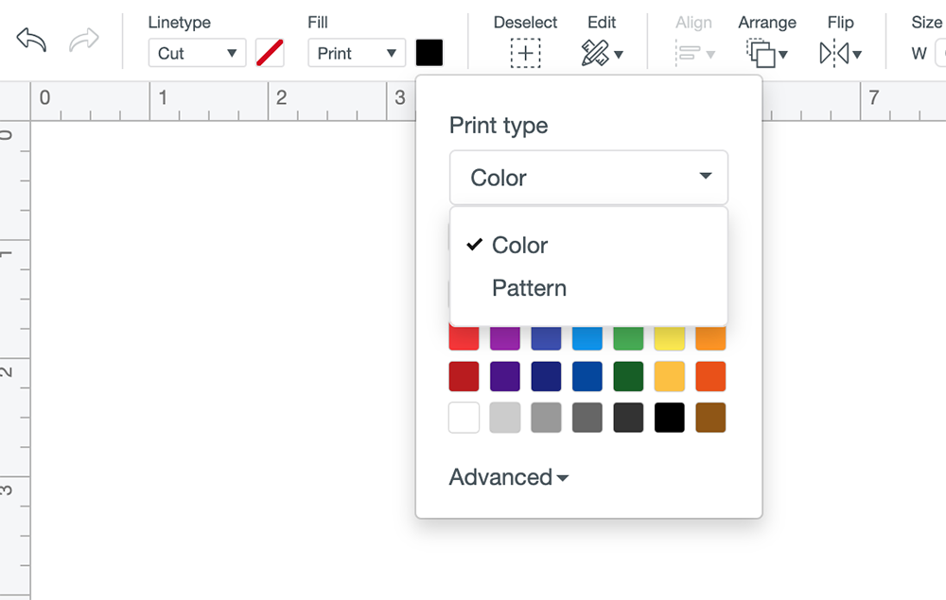Pick the indigo blue swatch in first row

click(546, 338)
